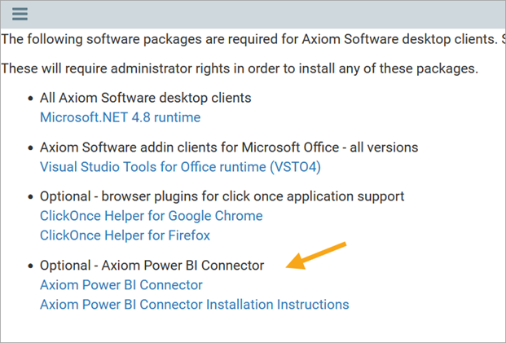Open ClickOnce Helper for Google Chrome link
506x343 pixels.
point(151,216)
